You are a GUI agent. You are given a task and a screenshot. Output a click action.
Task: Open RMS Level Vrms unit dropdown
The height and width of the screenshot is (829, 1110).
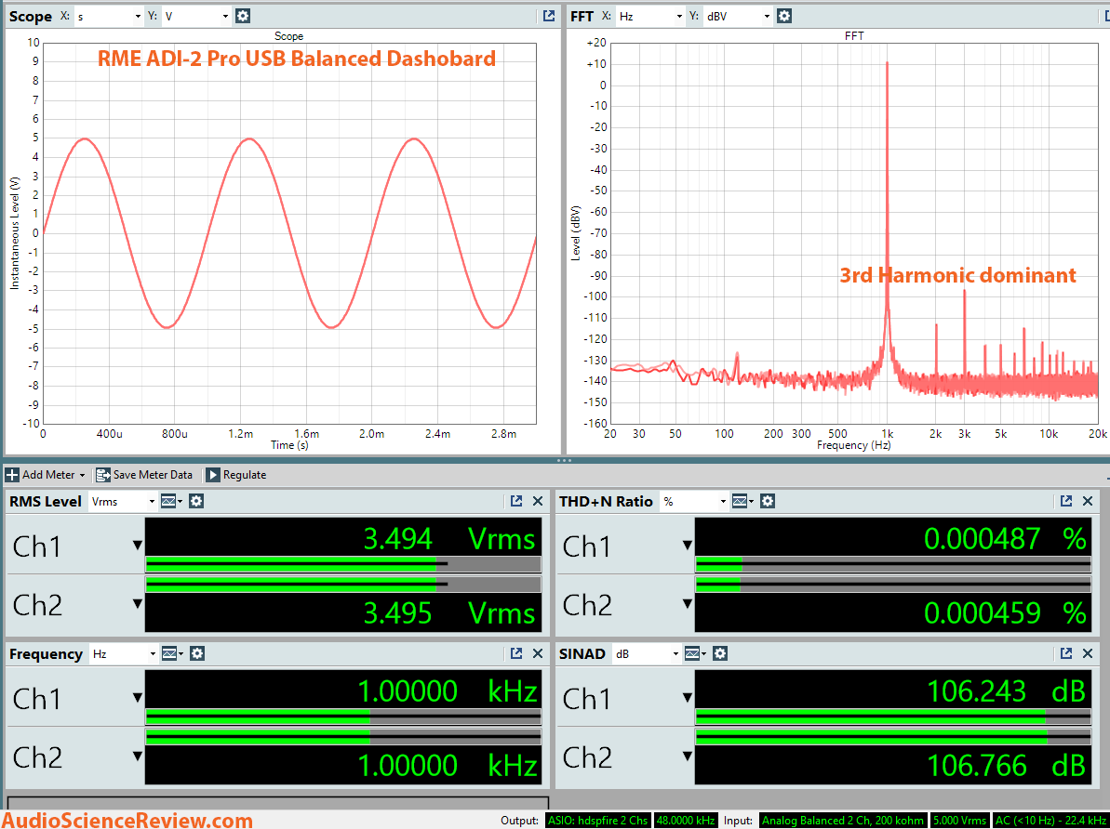[123, 502]
